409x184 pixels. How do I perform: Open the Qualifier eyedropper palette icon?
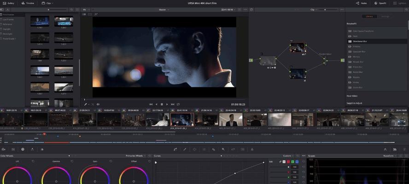coord(185,149)
